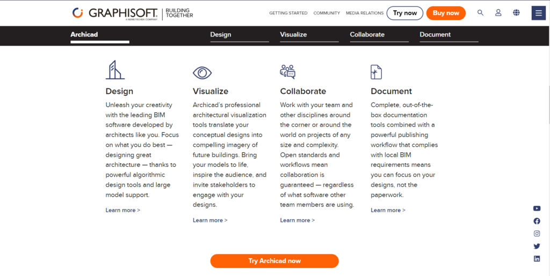Open Graphisoft Facebook social icon
The height and width of the screenshot is (276, 550).
click(537, 221)
